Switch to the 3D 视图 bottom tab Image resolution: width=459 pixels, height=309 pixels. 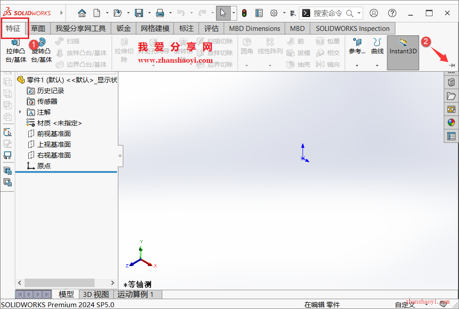point(96,294)
